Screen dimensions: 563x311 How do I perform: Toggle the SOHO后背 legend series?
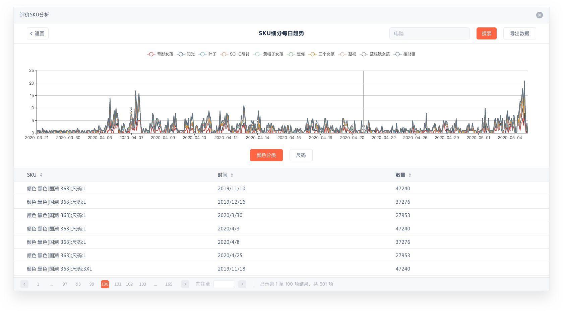coord(235,54)
